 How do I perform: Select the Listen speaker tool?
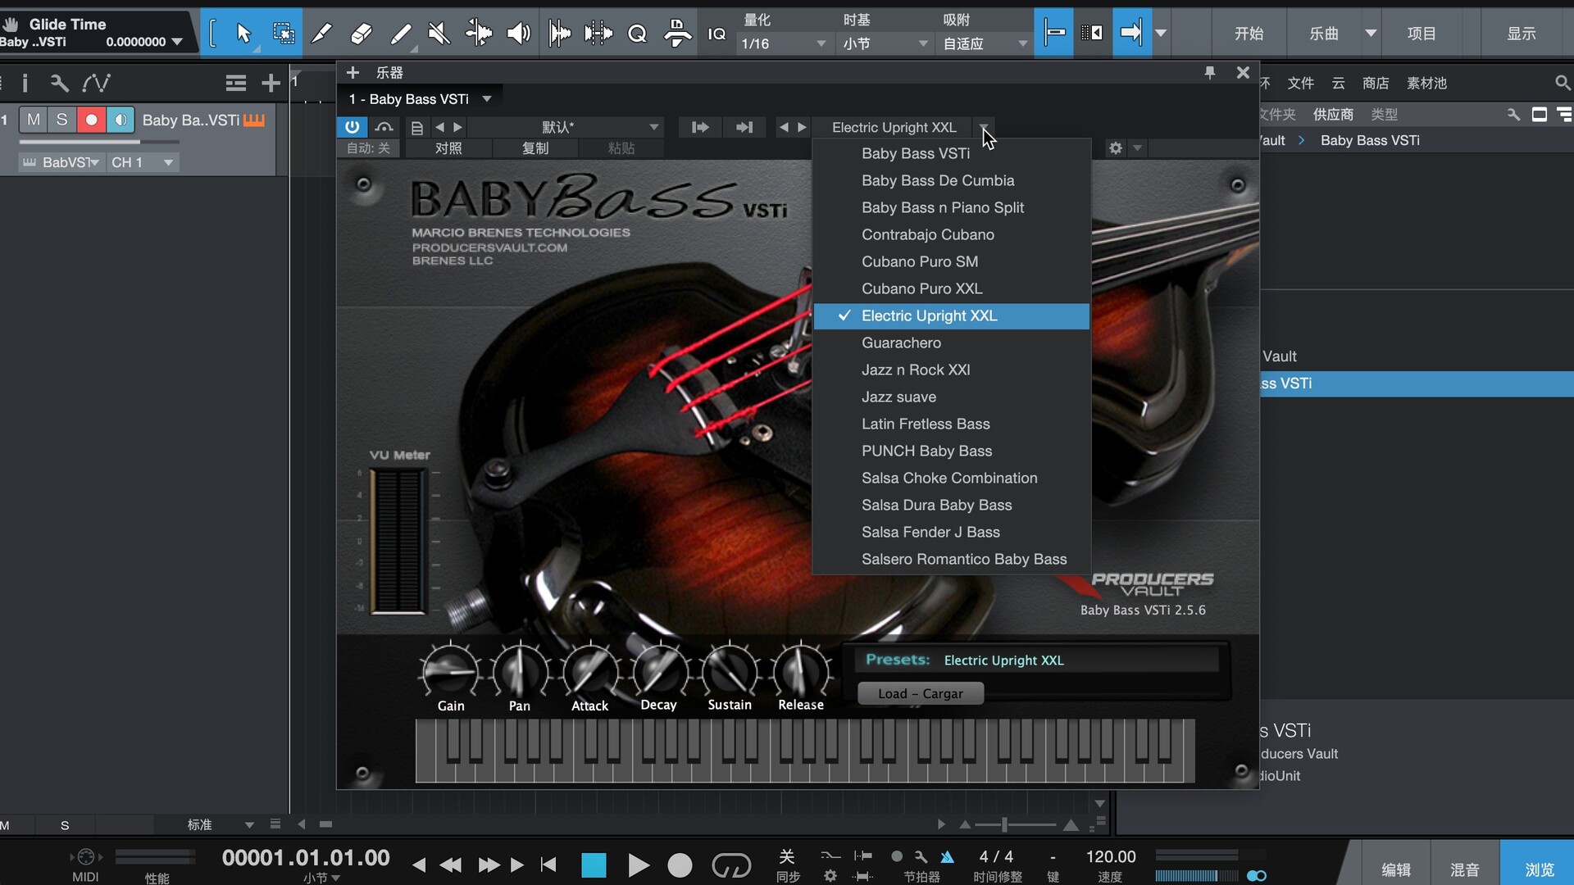(x=518, y=33)
